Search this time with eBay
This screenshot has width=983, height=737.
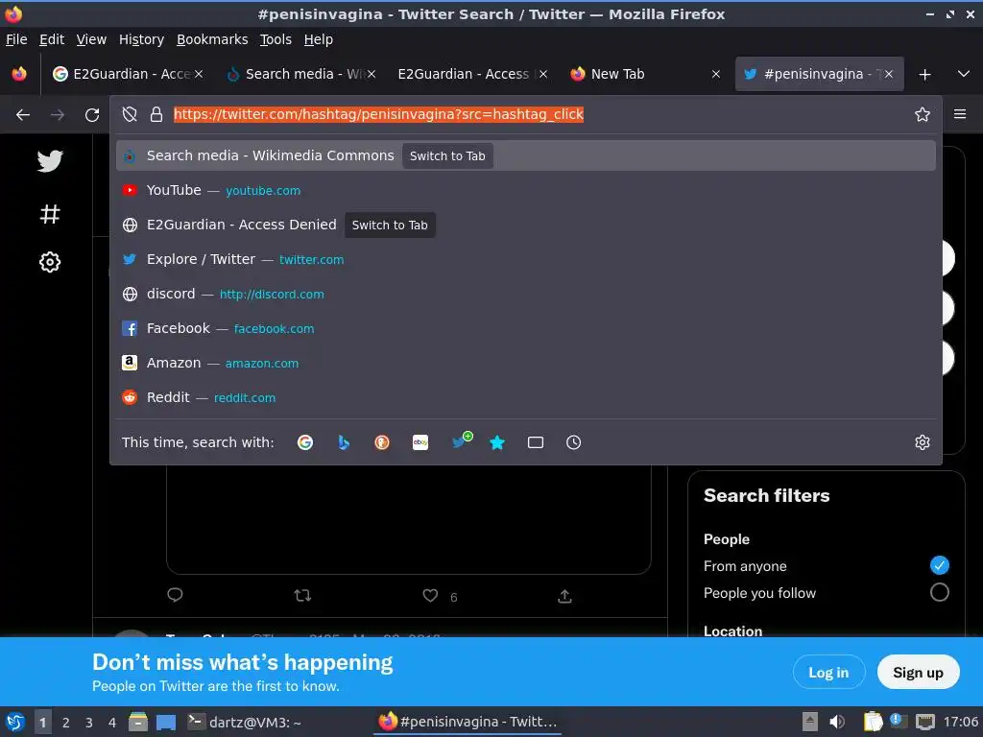click(420, 442)
